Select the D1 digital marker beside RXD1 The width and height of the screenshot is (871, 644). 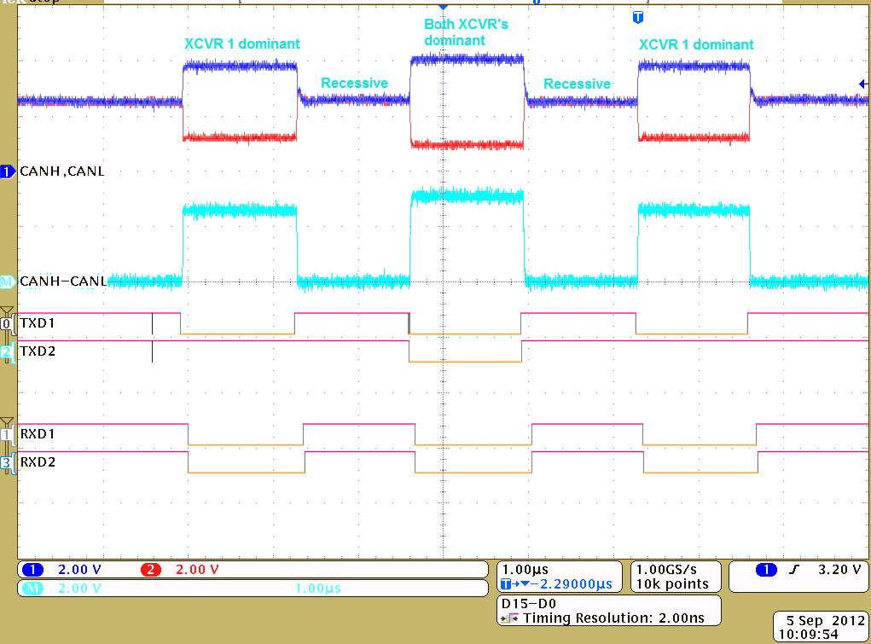click(x=8, y=434)
